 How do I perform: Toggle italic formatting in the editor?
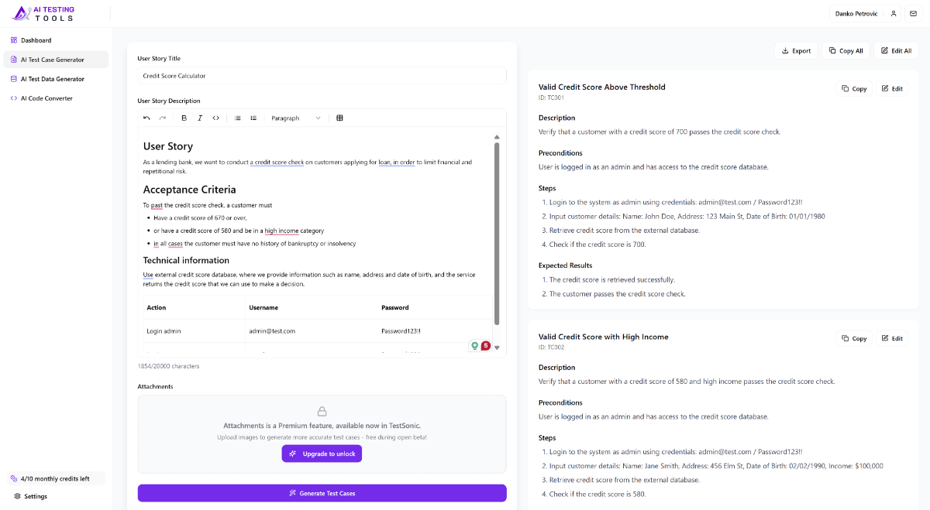point(200,118)
